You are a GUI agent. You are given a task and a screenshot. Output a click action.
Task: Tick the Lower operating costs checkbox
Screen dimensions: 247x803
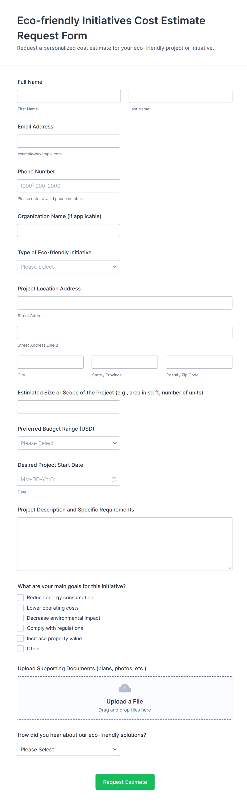[20, 608]
